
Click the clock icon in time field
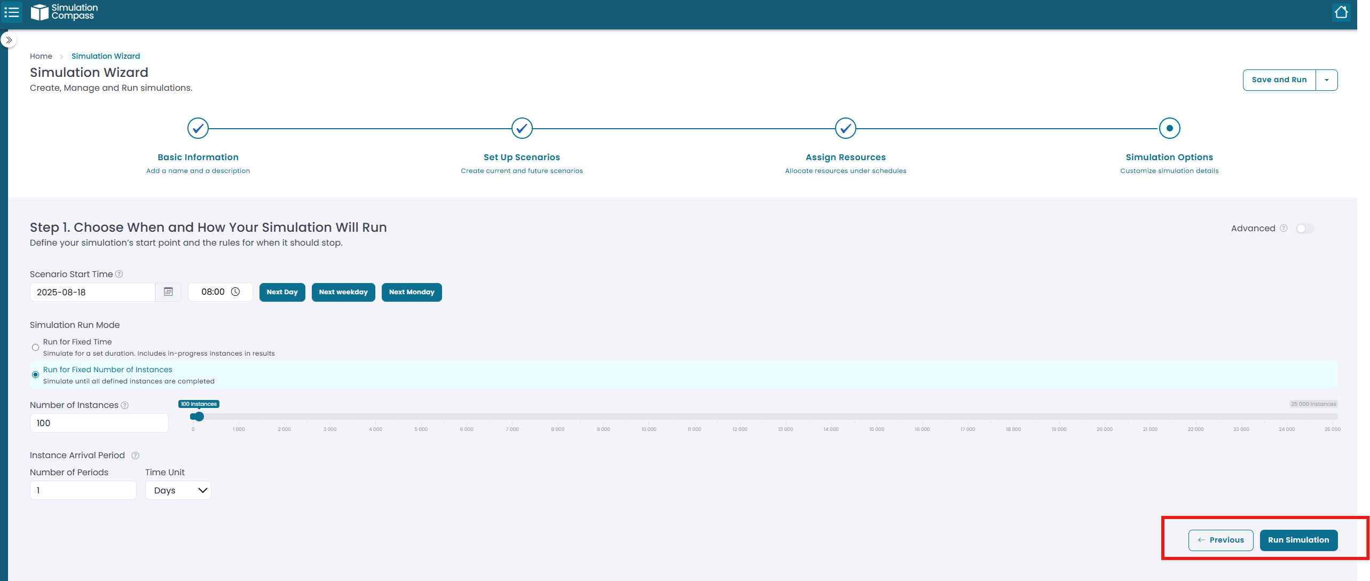pyautogui.click(x=235, y=292)
